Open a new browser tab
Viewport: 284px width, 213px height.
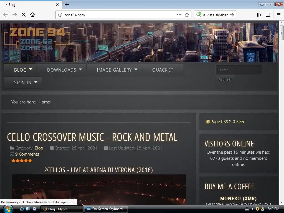[67, 4]
